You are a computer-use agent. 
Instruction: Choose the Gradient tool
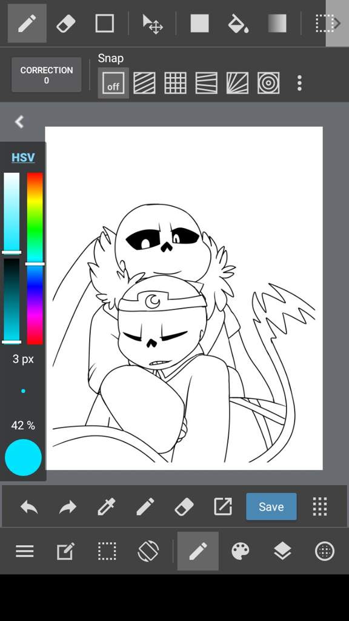pos(277,24)
